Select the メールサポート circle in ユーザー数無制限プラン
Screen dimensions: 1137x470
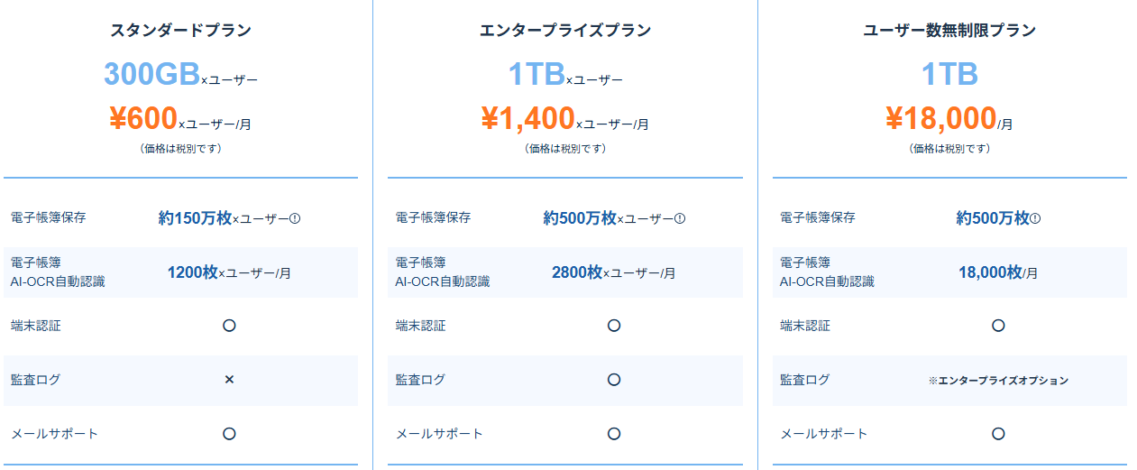pyautogui.click(x=998, y=434)
